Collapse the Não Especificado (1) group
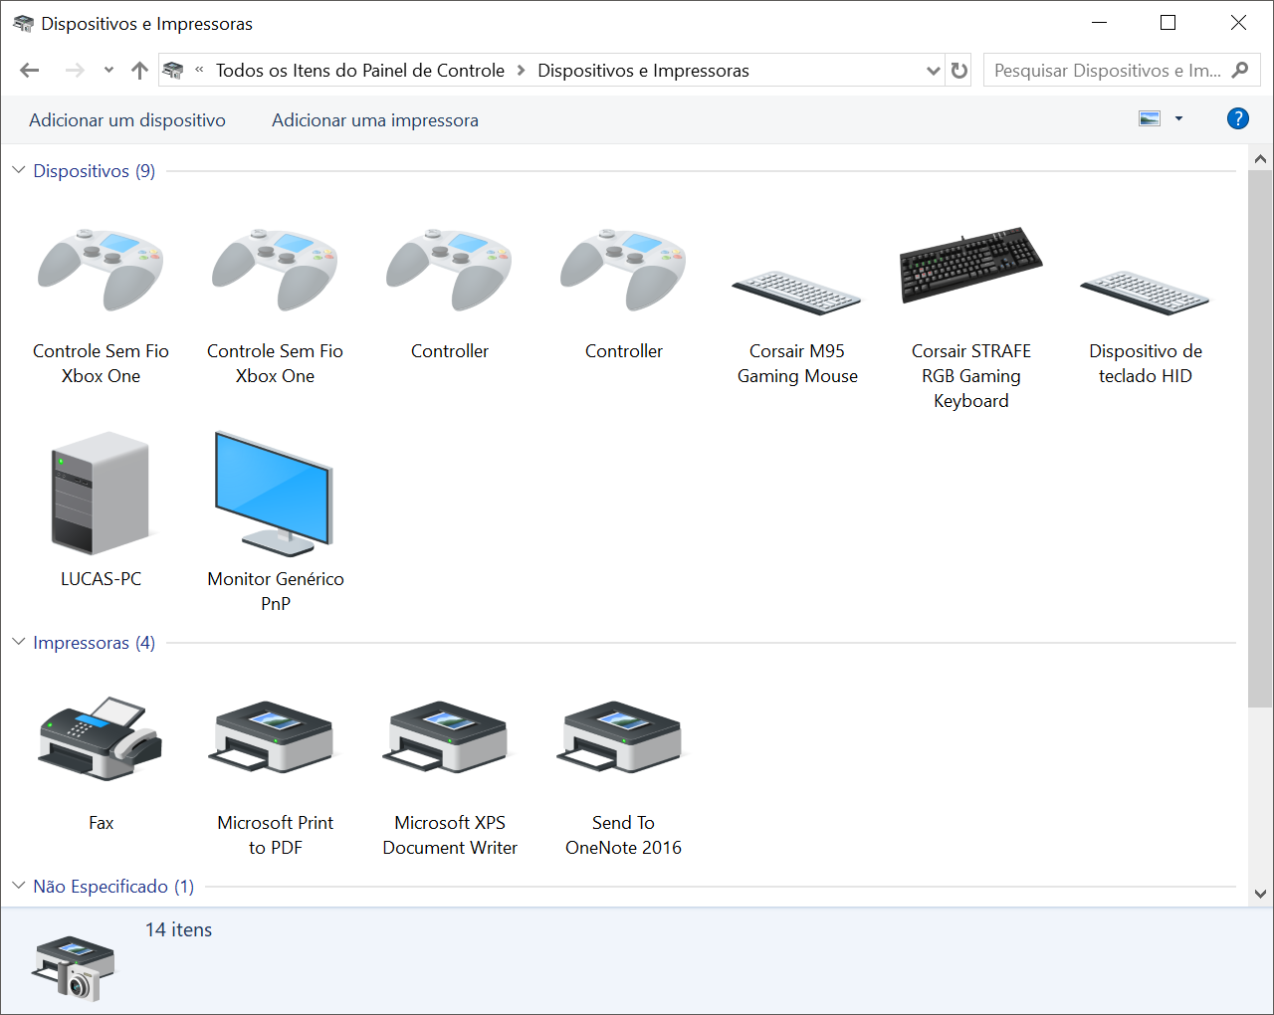This screenshot has height=1015, width=1274. point(19,886)
